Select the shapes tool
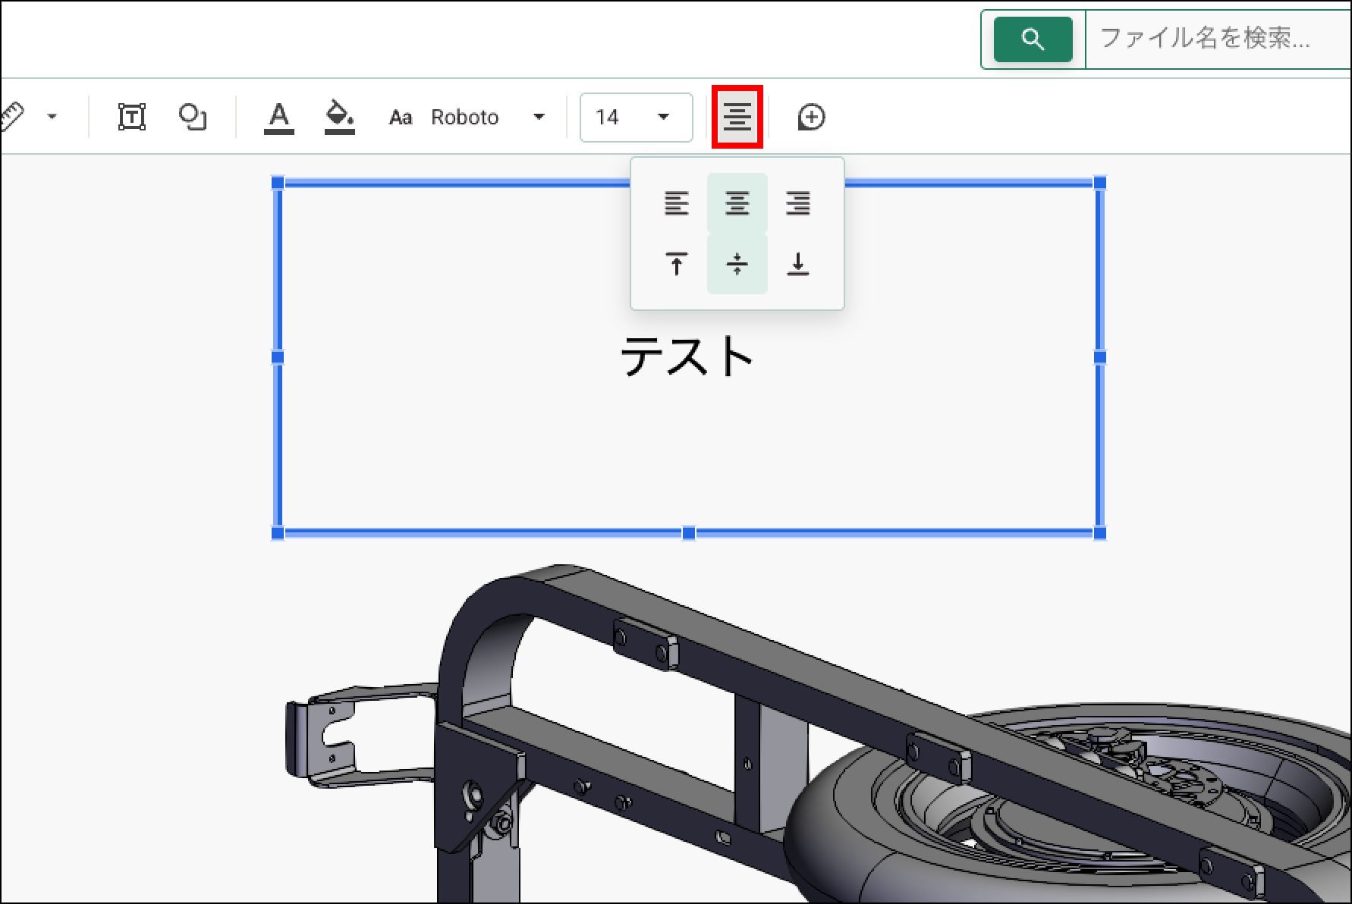 click(192, 117)
